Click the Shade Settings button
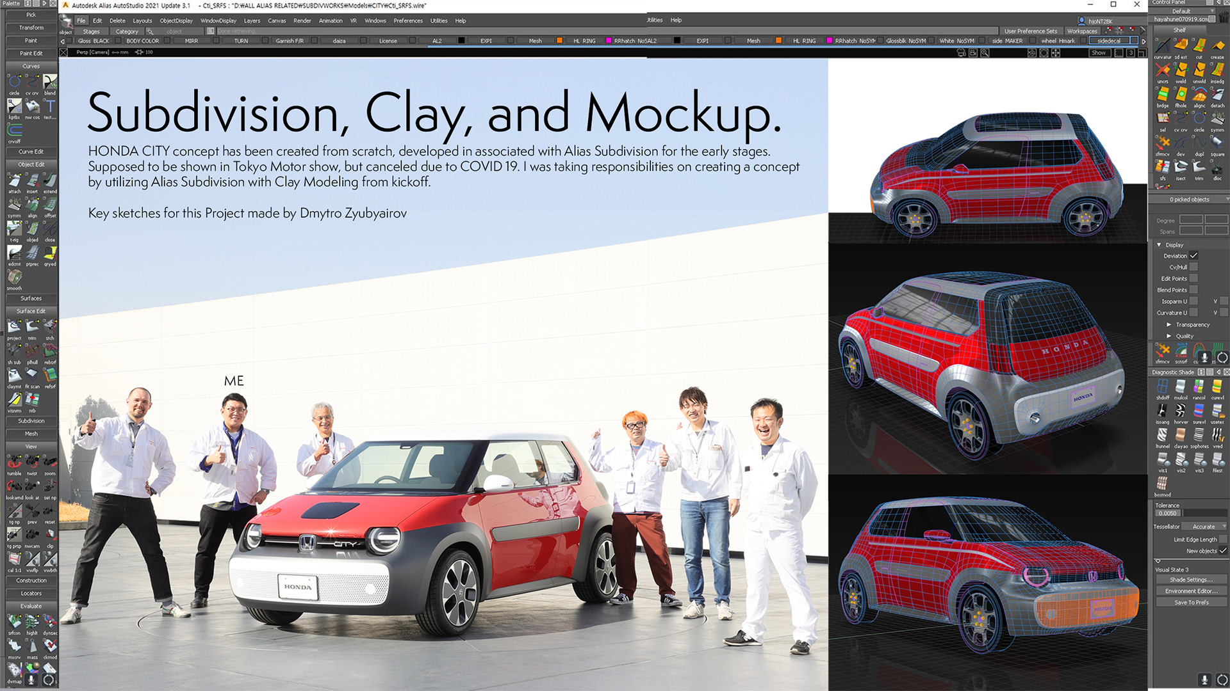1230x691 pixels. coord(1191,580)
